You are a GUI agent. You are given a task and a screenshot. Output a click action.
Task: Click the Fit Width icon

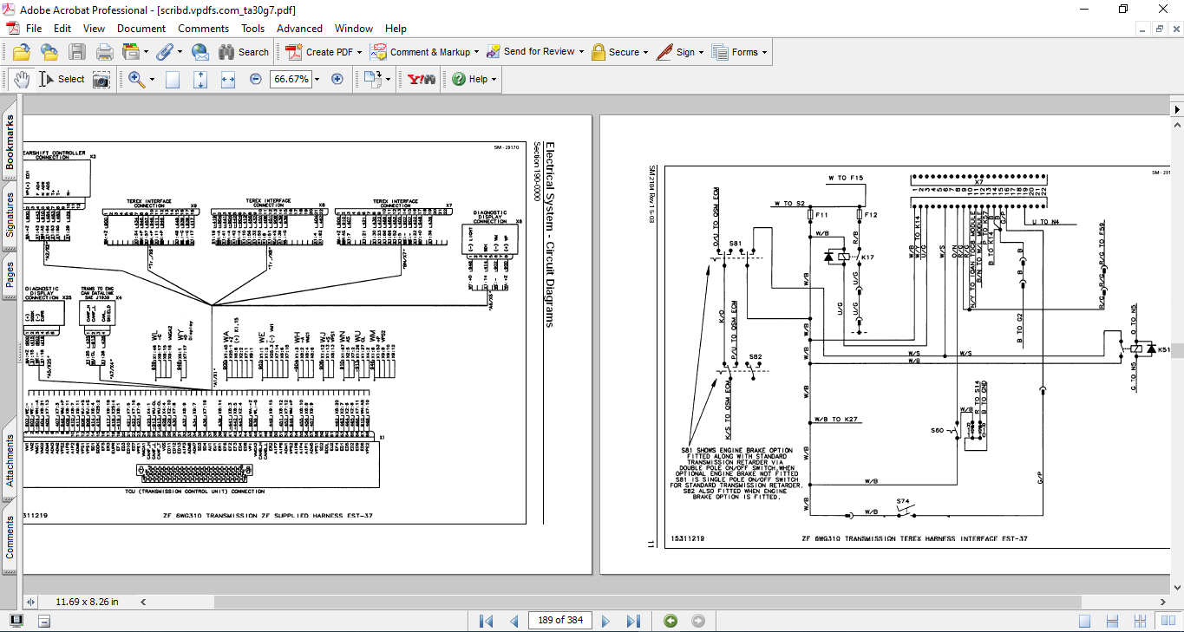click(x=228, y=80)
